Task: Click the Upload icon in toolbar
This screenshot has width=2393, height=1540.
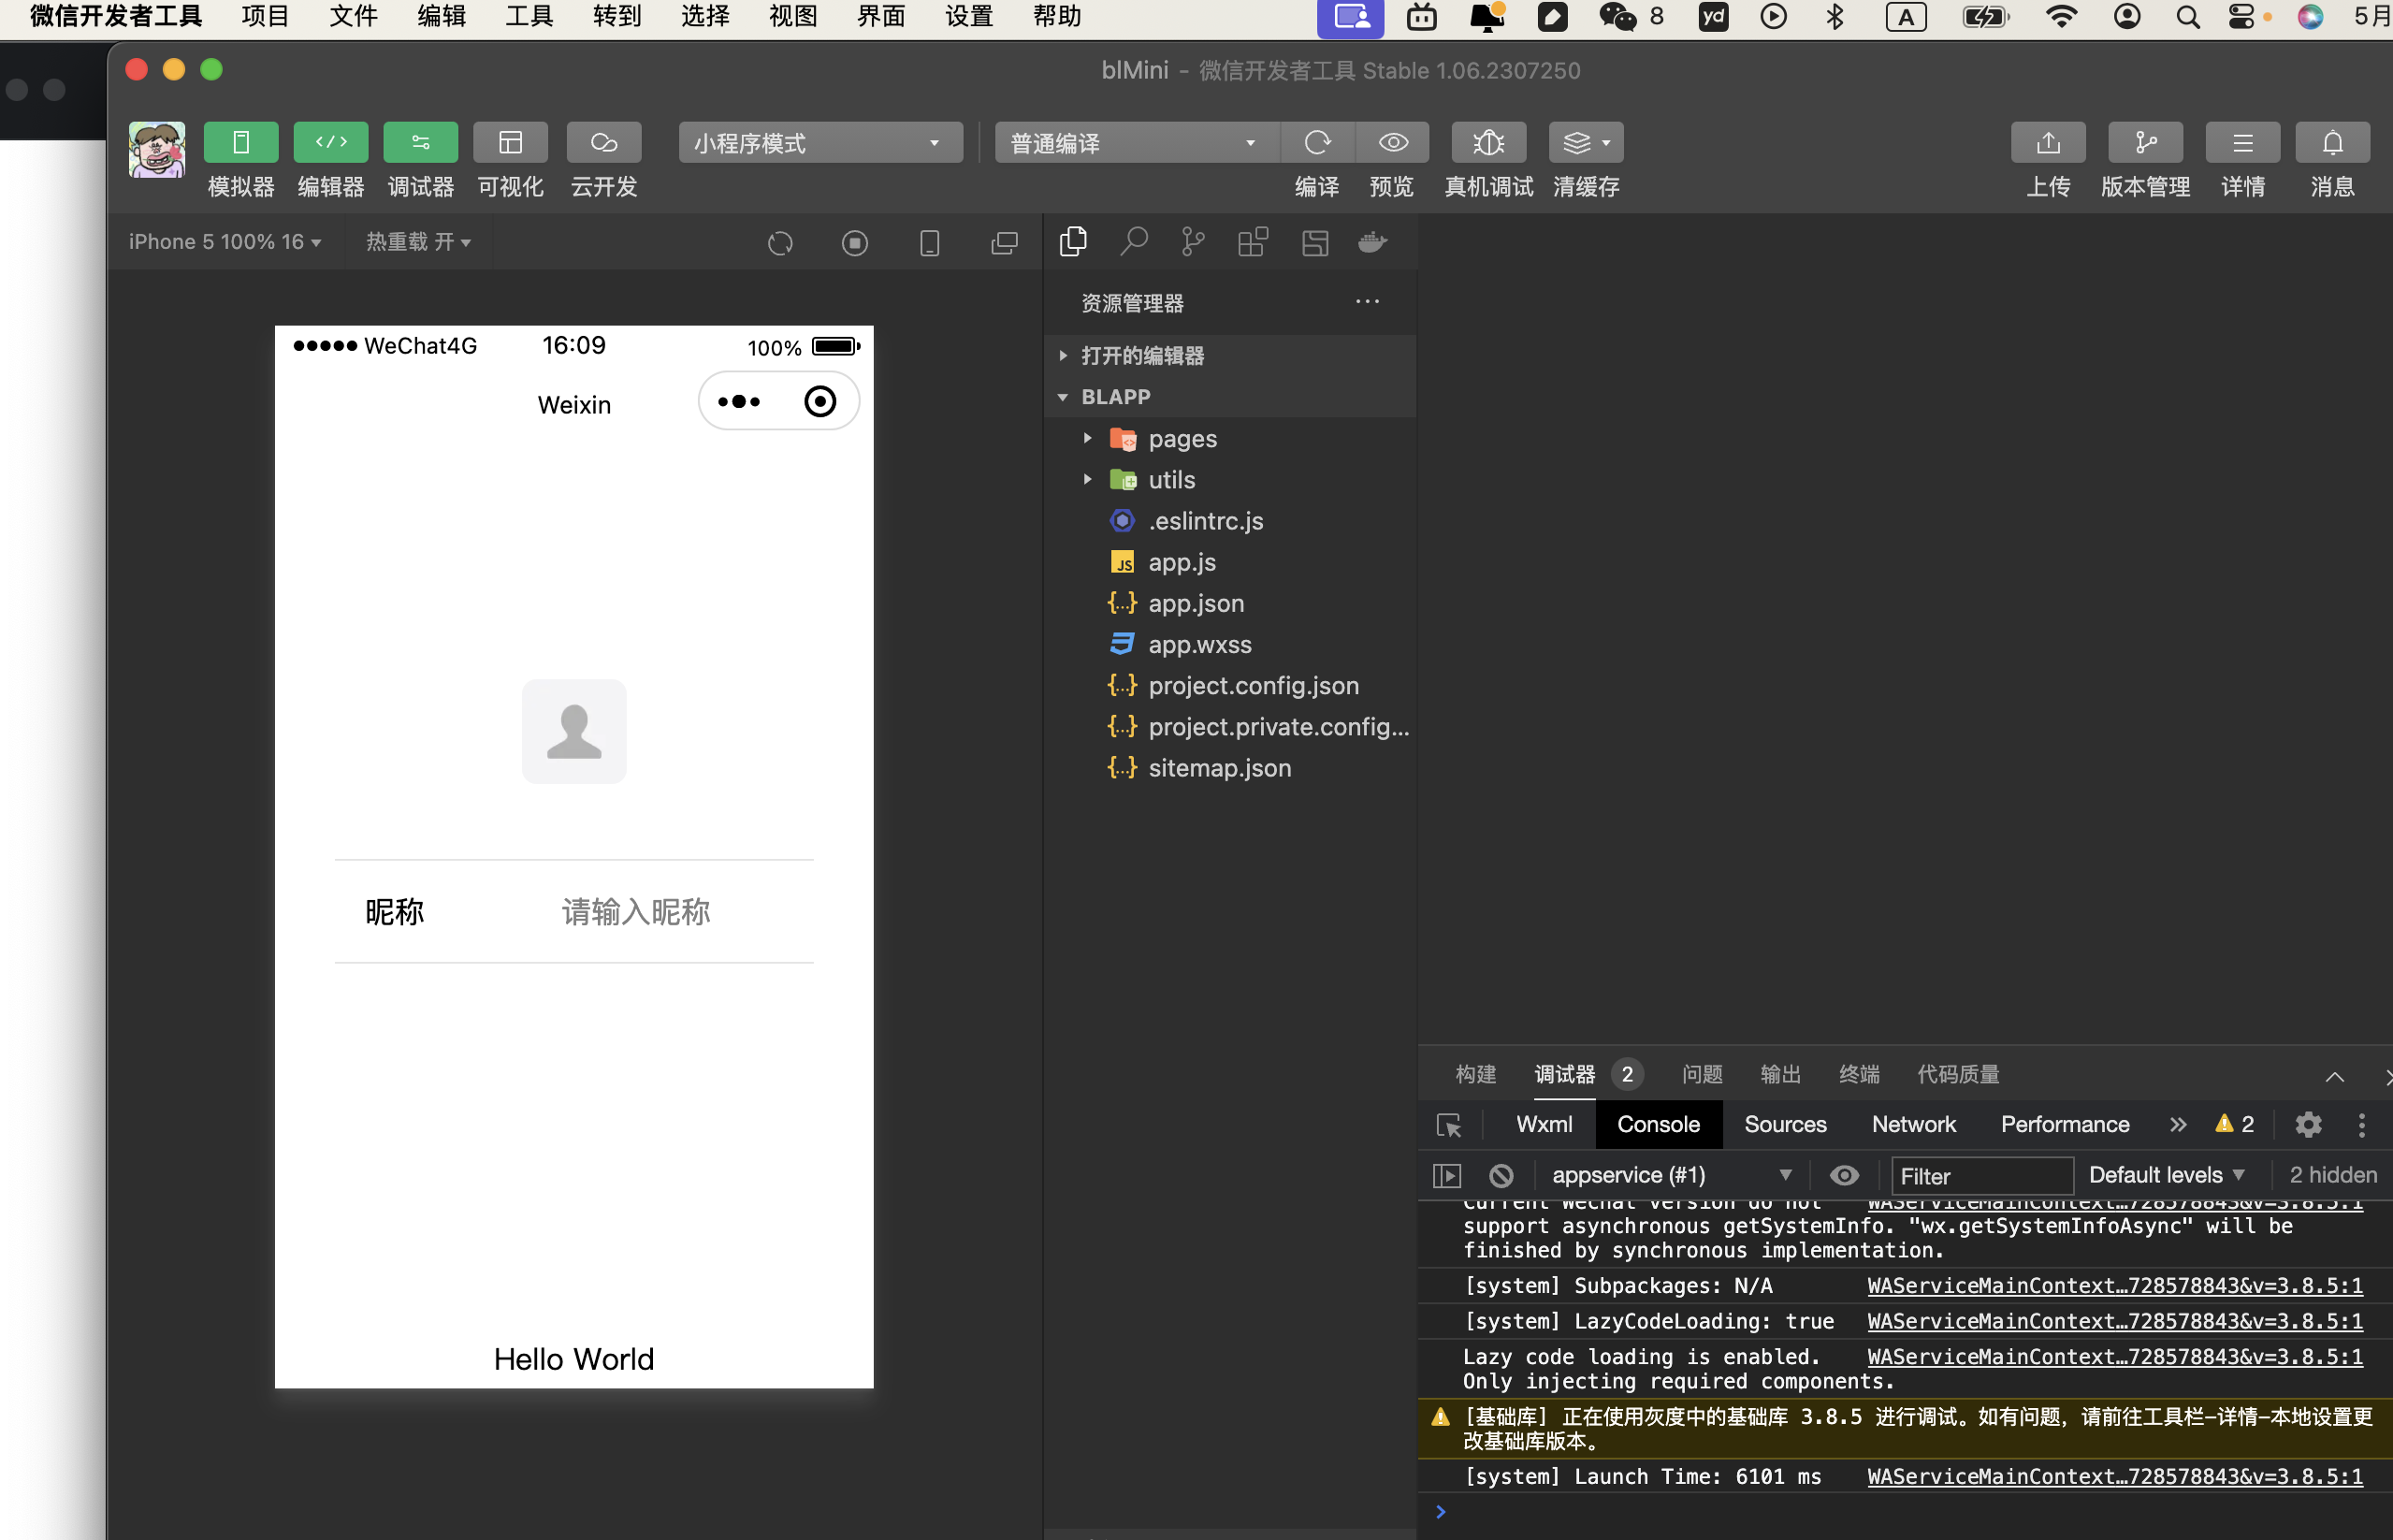Action: click(2047, 143)
